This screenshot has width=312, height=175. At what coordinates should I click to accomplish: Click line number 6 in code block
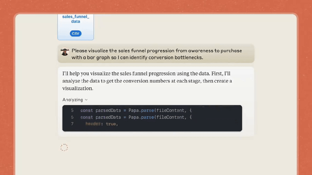click(x=72, y=117)
